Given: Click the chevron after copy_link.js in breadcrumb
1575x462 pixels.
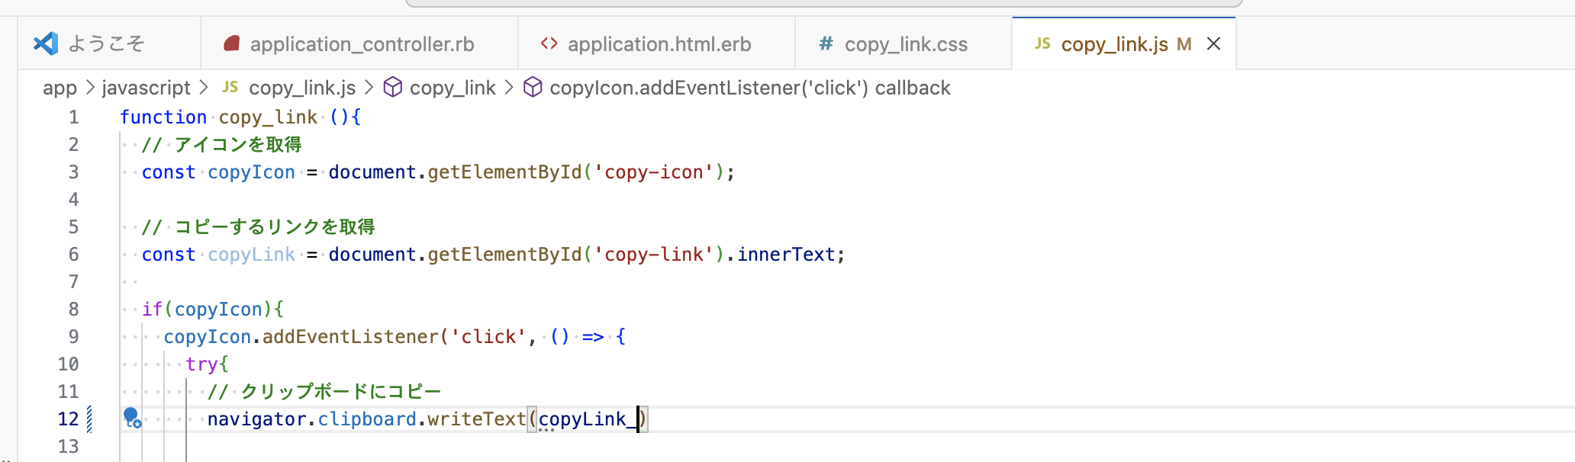Looking at the screenshot, I should point(369,88).
